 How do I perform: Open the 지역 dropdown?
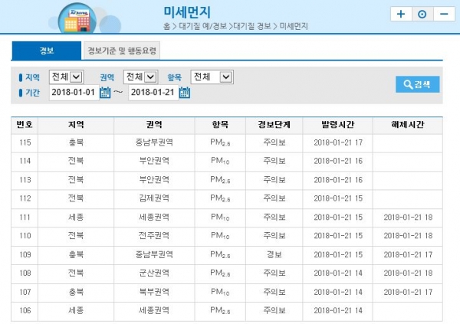click(66, 77)
